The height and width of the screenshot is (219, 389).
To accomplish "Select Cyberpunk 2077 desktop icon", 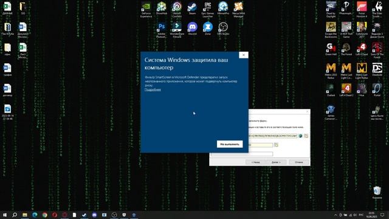I will pyautogui.click(x=362, y=30).
